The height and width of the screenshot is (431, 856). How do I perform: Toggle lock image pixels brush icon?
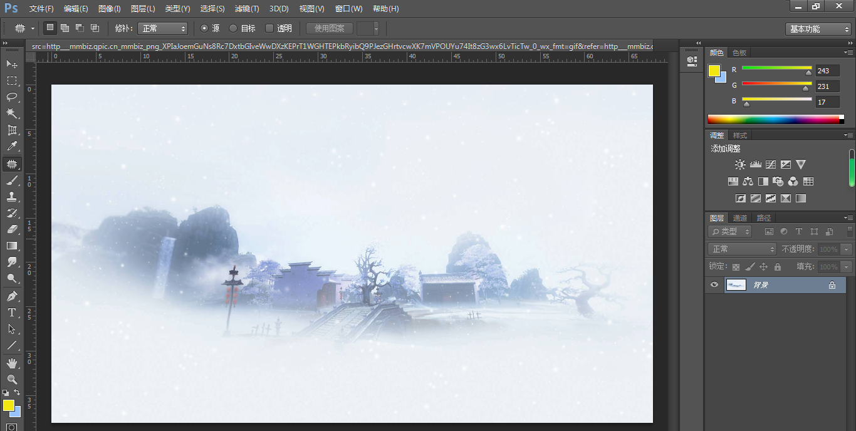click(x=749, y=267)
